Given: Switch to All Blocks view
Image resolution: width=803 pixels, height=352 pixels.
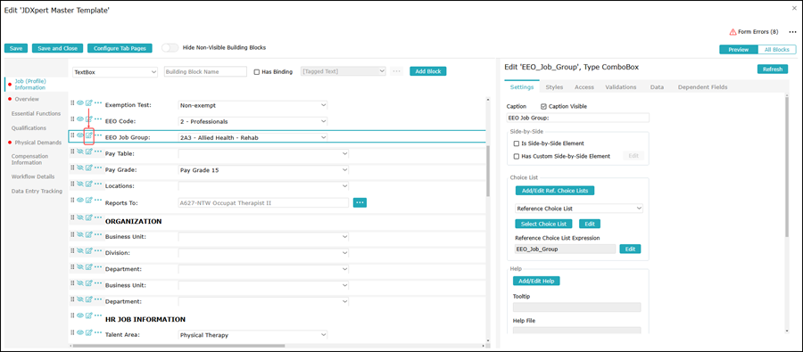Looking at the screenshot, I should 777,50.
